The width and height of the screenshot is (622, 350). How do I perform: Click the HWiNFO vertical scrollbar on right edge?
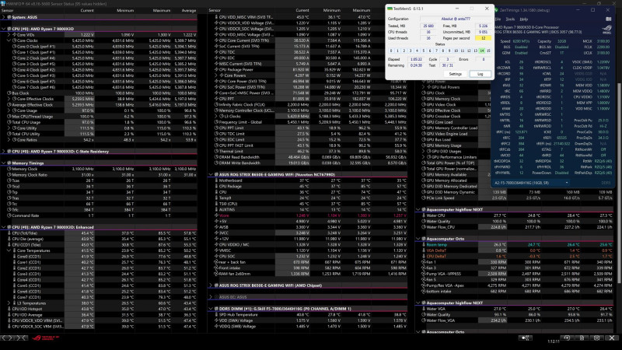tap(619, 183)
